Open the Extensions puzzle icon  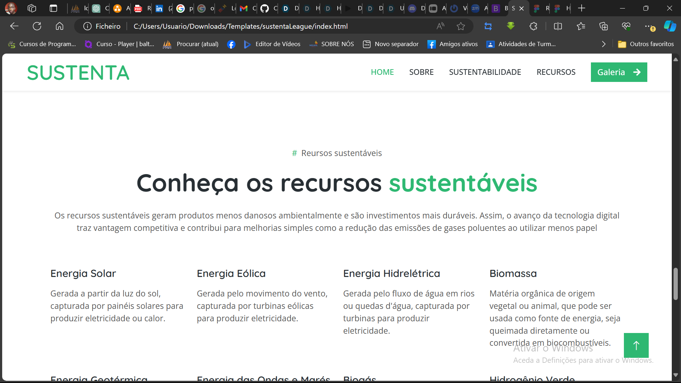[x=533, y=26]
